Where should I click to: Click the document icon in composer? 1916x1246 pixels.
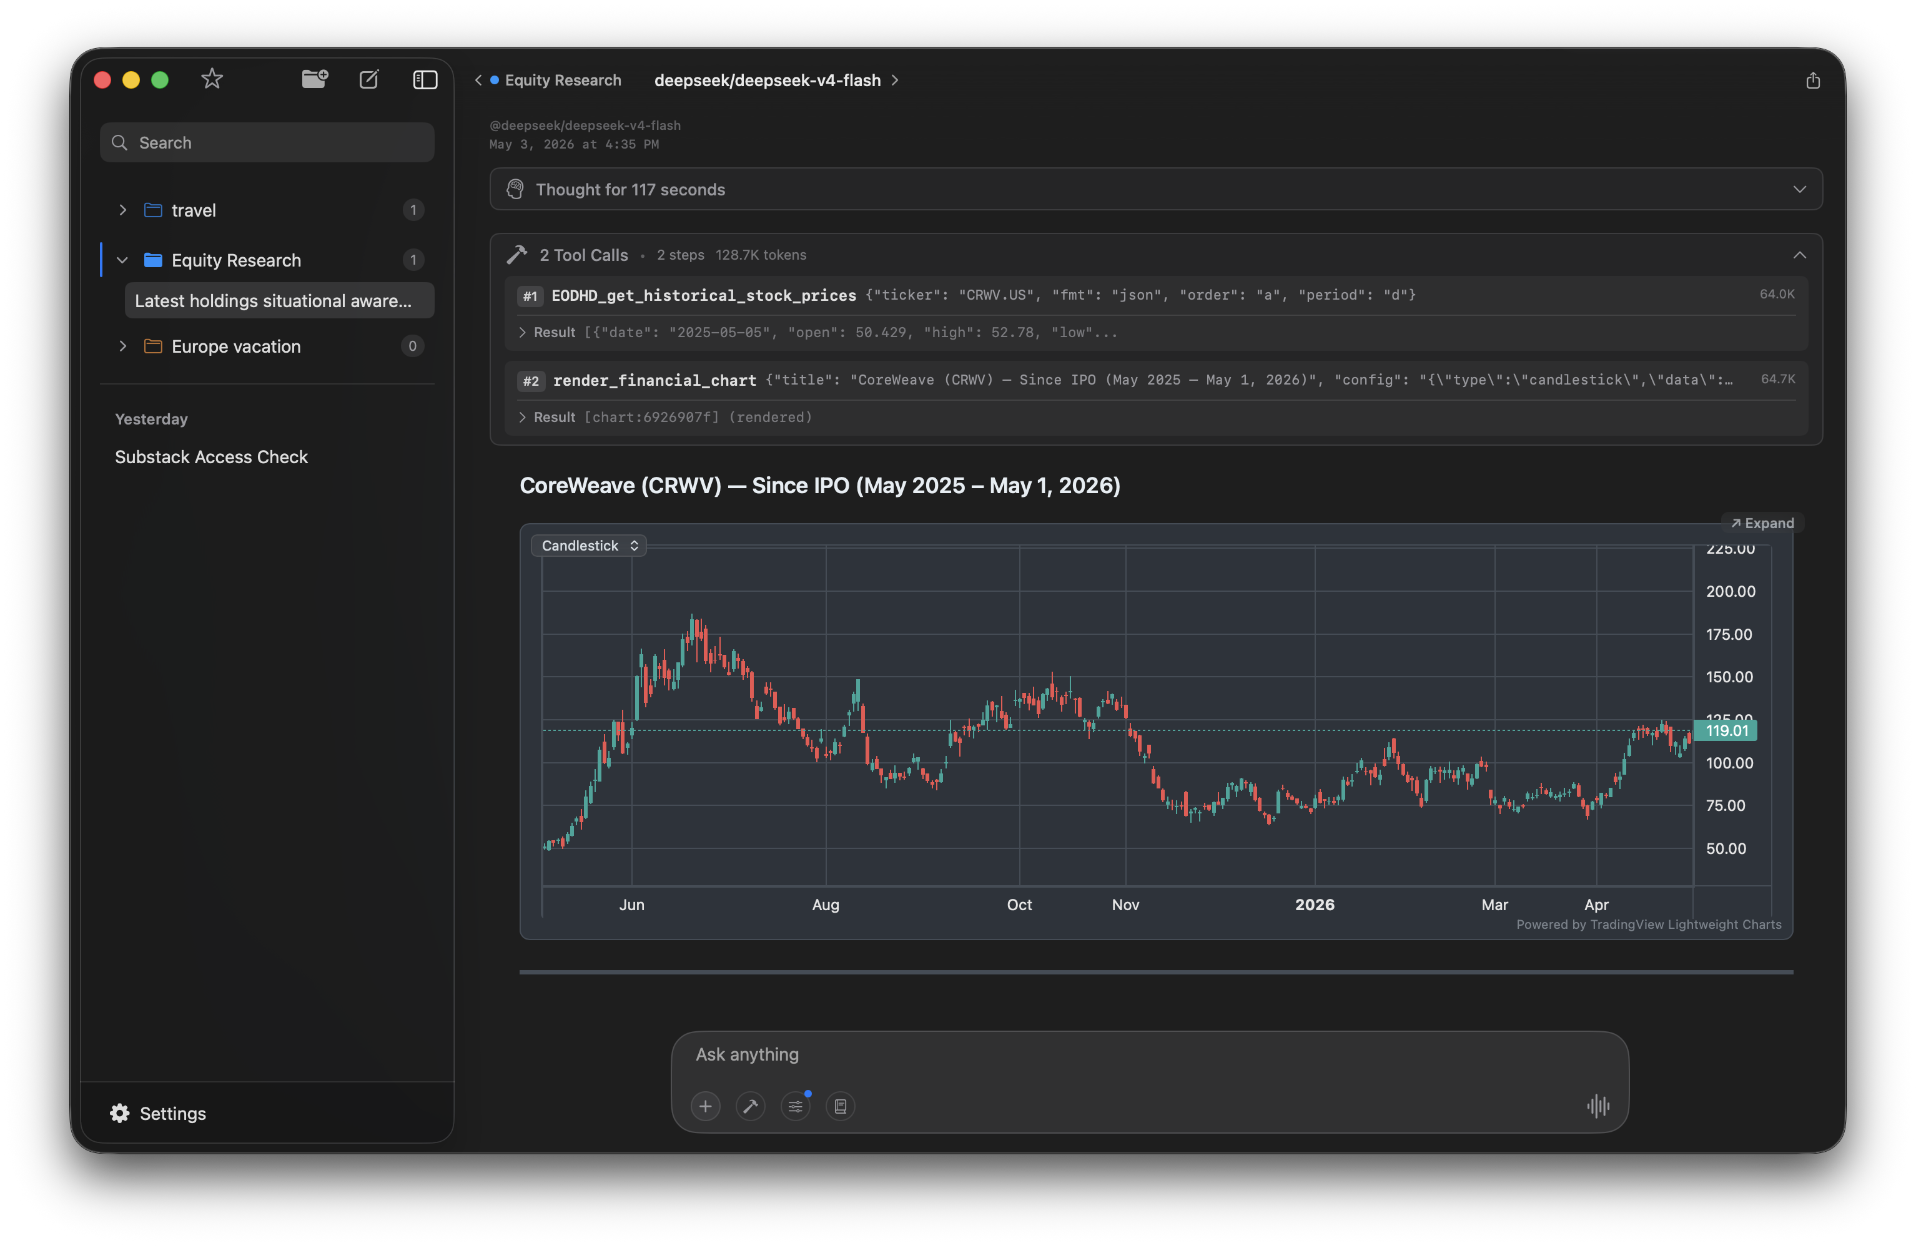(841, 1106)
